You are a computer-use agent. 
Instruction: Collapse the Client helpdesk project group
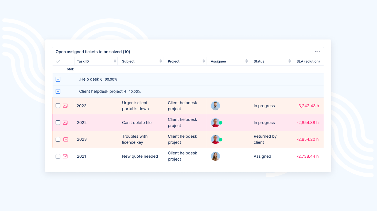coord(58,91)
